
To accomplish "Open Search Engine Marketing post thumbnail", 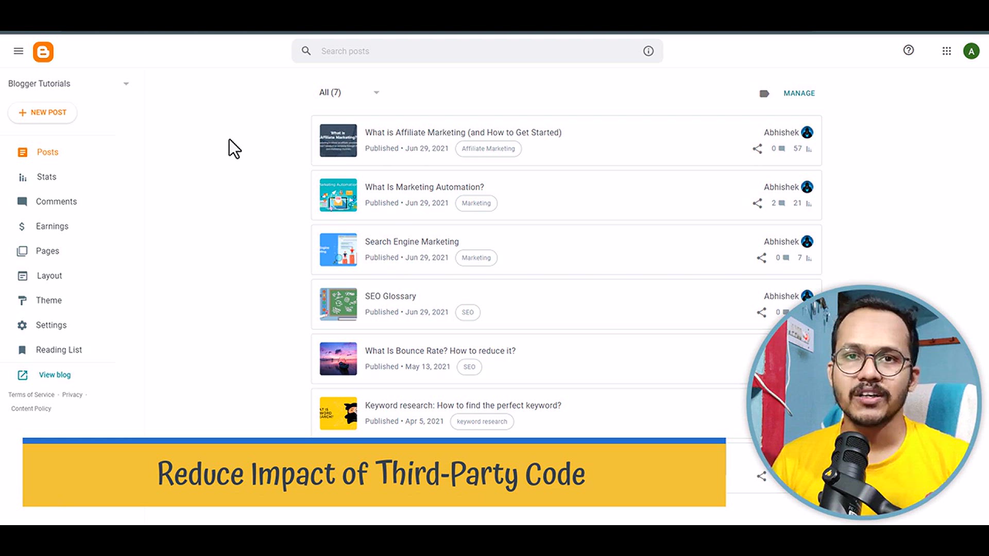I will (x=338, y=250).
